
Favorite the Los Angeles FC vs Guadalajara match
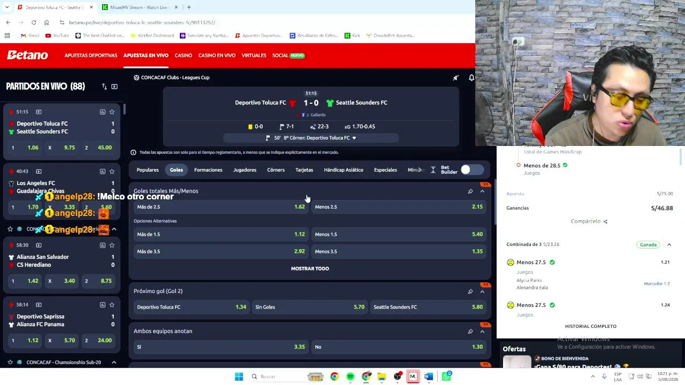[112, 171]
